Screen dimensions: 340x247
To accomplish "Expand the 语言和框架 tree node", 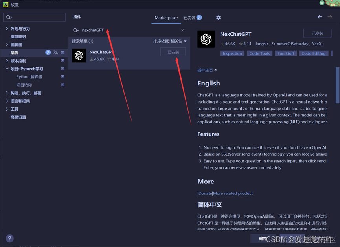I will click(x=7, y=101).
